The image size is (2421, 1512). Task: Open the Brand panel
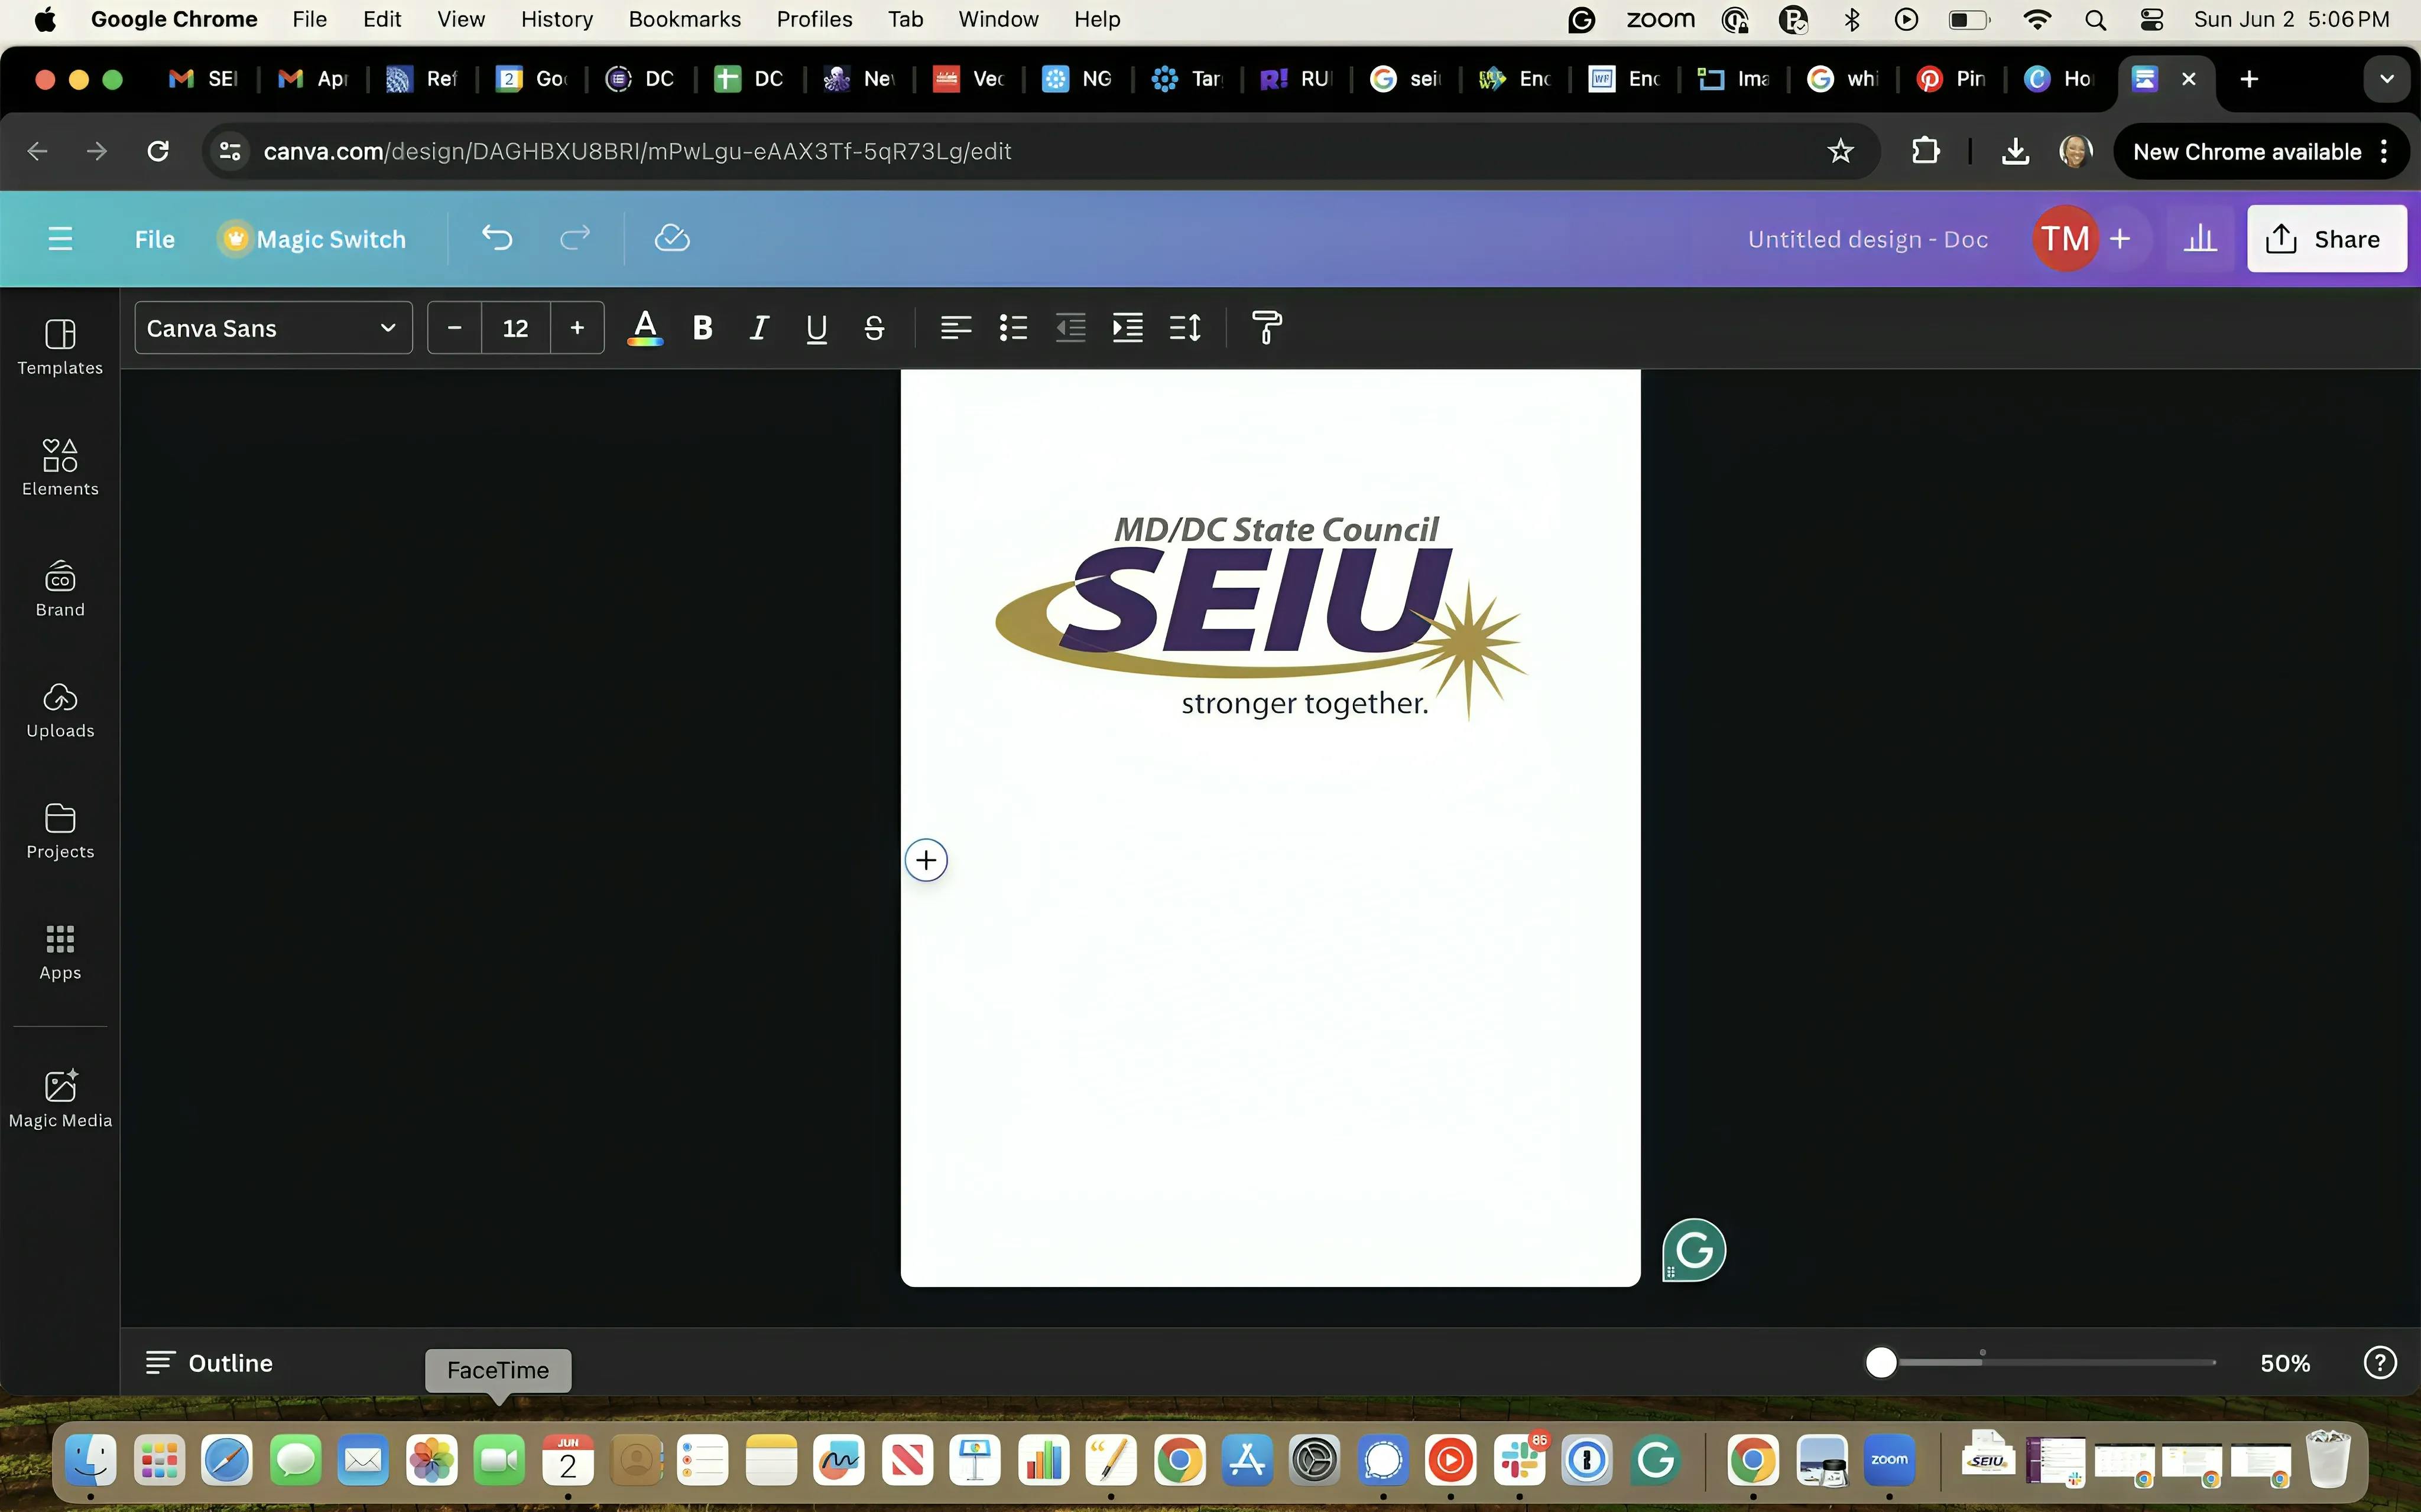point(60,589)
